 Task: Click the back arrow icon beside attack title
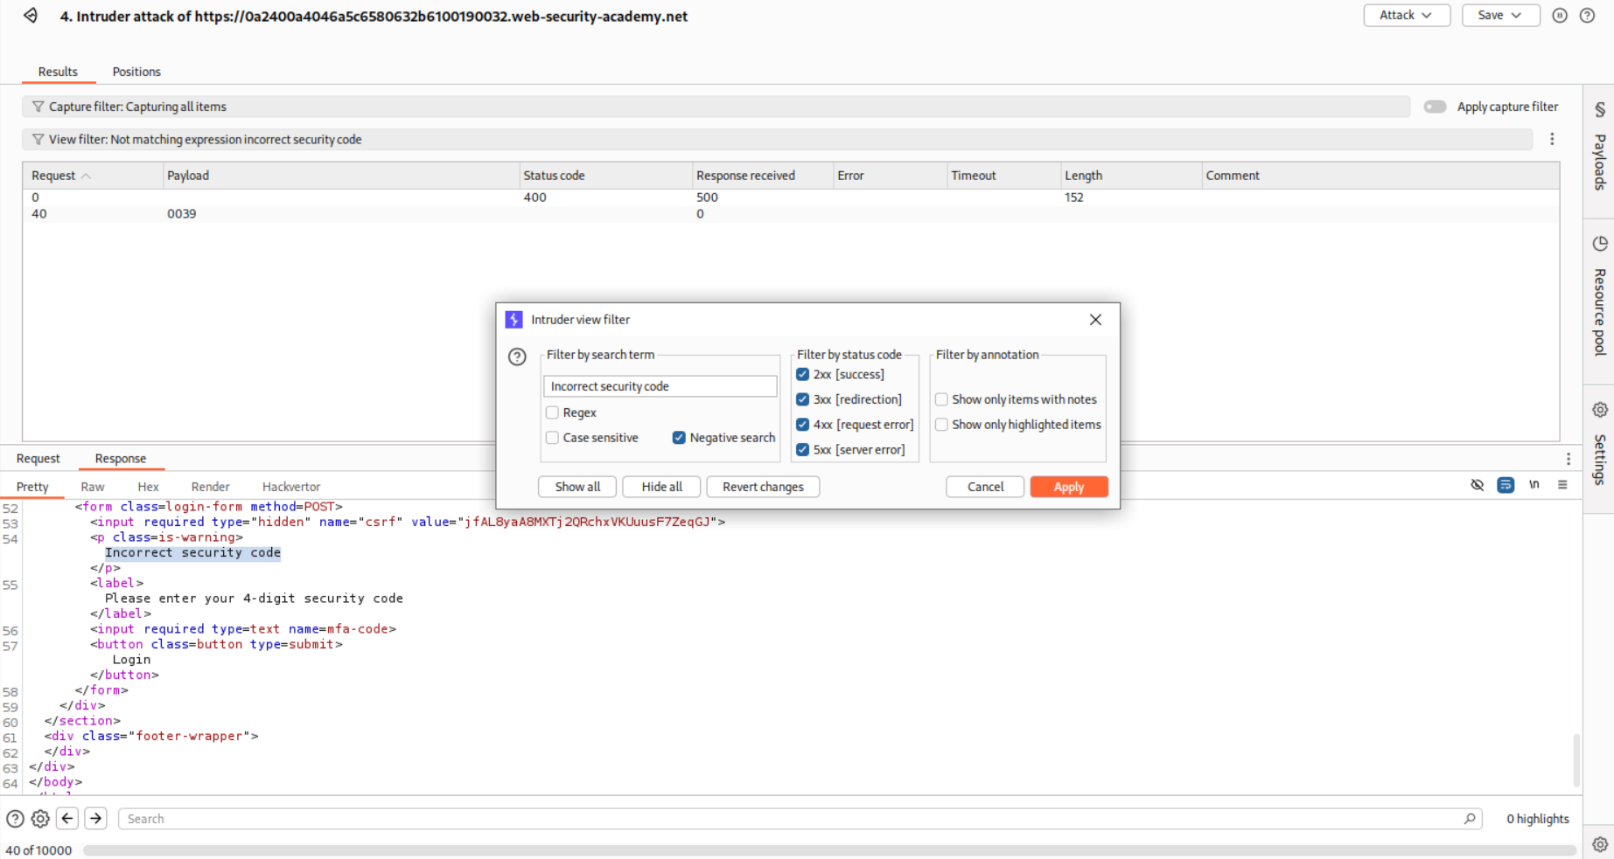(31, 16)
